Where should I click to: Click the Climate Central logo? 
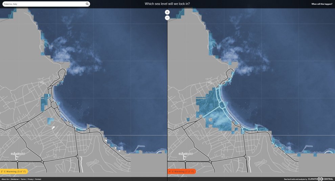tap(320, 179)
